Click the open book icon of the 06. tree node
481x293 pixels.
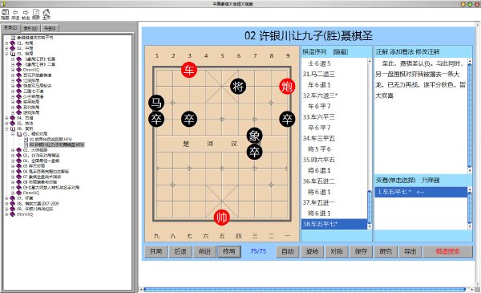[13, 128]
